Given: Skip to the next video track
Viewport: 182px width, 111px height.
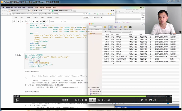Looking at the screenshot, I should click(108, 100).
